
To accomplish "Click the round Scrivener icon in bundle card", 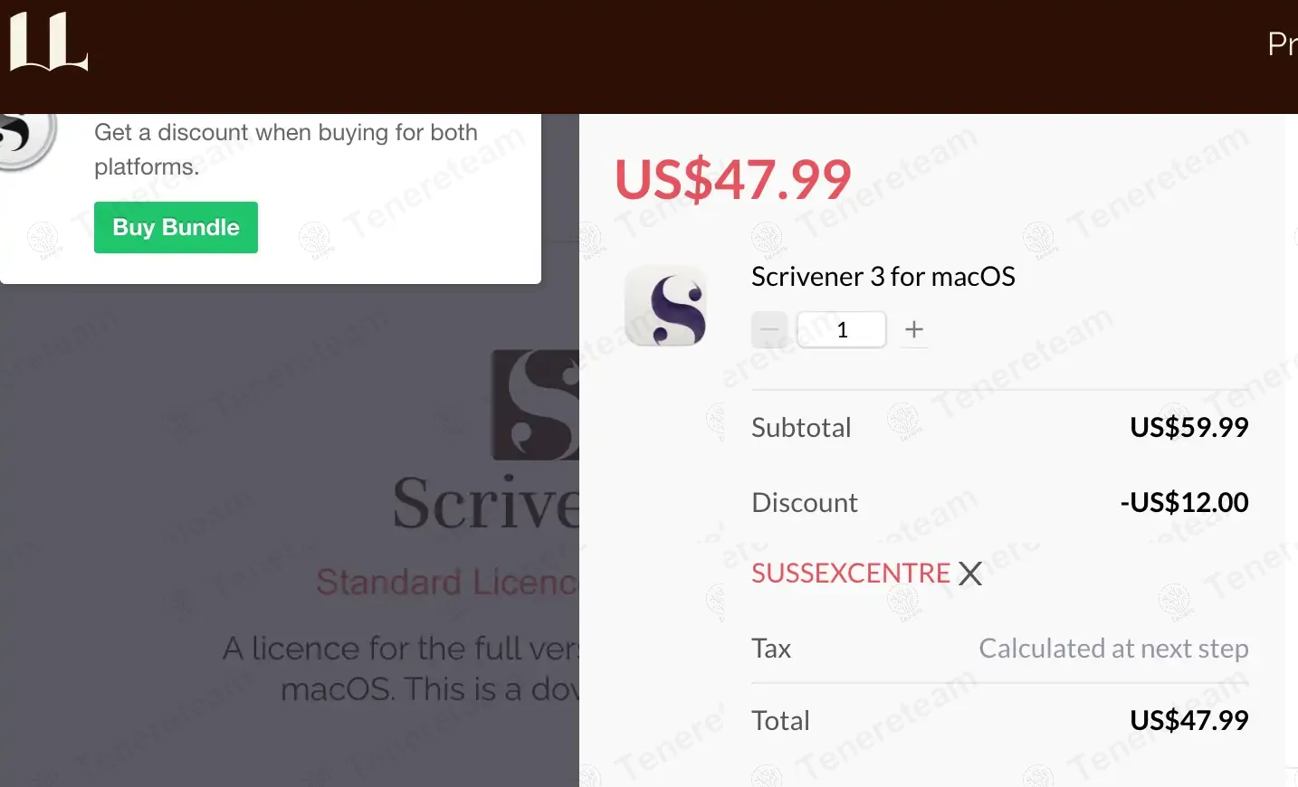I will coord(24,137).
